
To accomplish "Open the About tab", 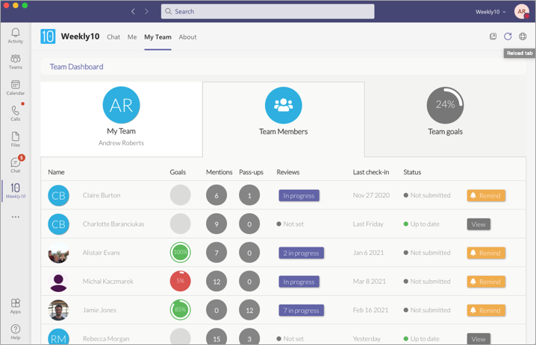I will coord(187,37).
